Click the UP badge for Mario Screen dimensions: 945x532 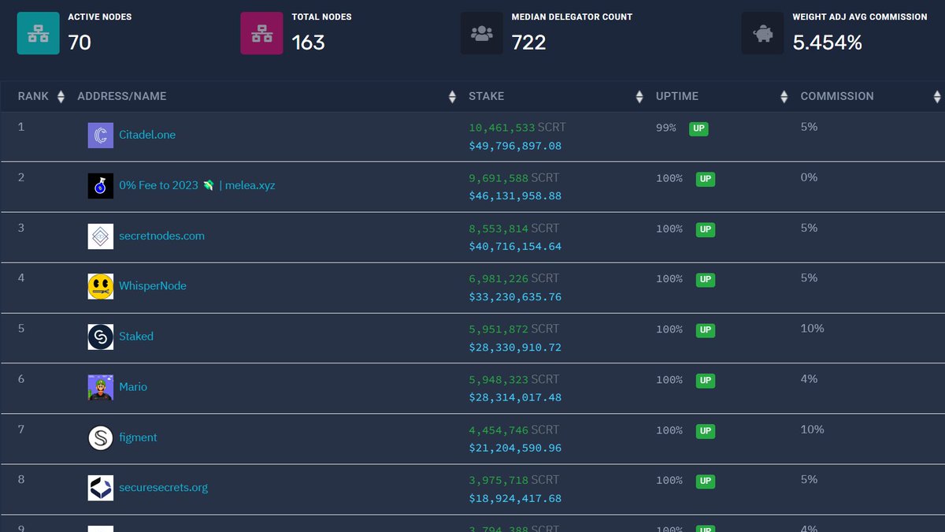click(706, 380)
